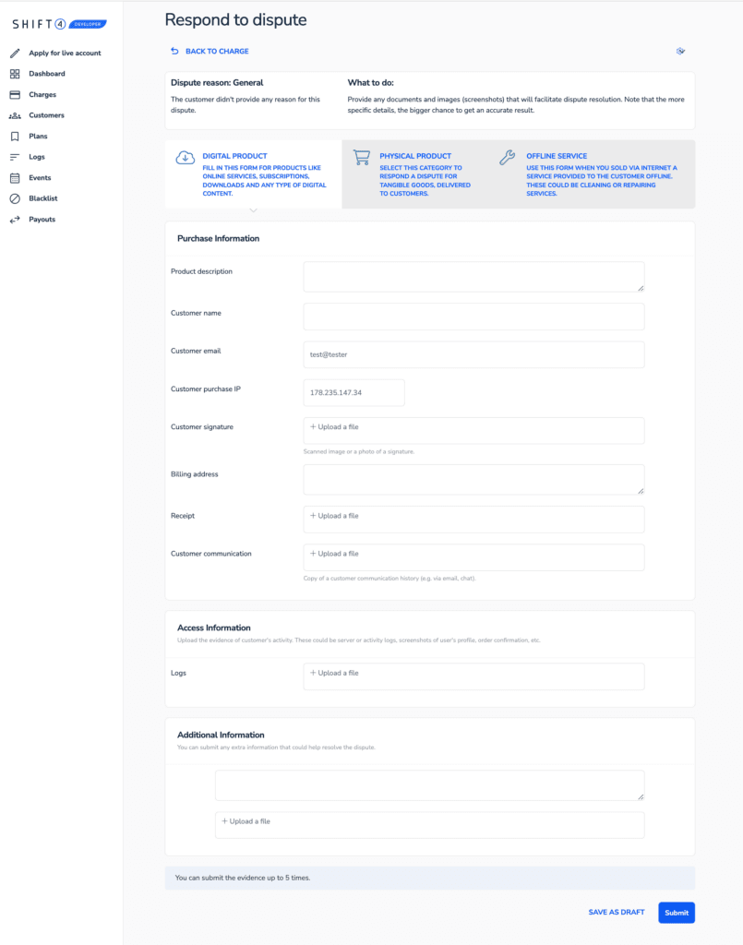Viewport: 743px width, 945px height.
Task: Click the 'What to do:' heading
Action: (x=371, y=83)
